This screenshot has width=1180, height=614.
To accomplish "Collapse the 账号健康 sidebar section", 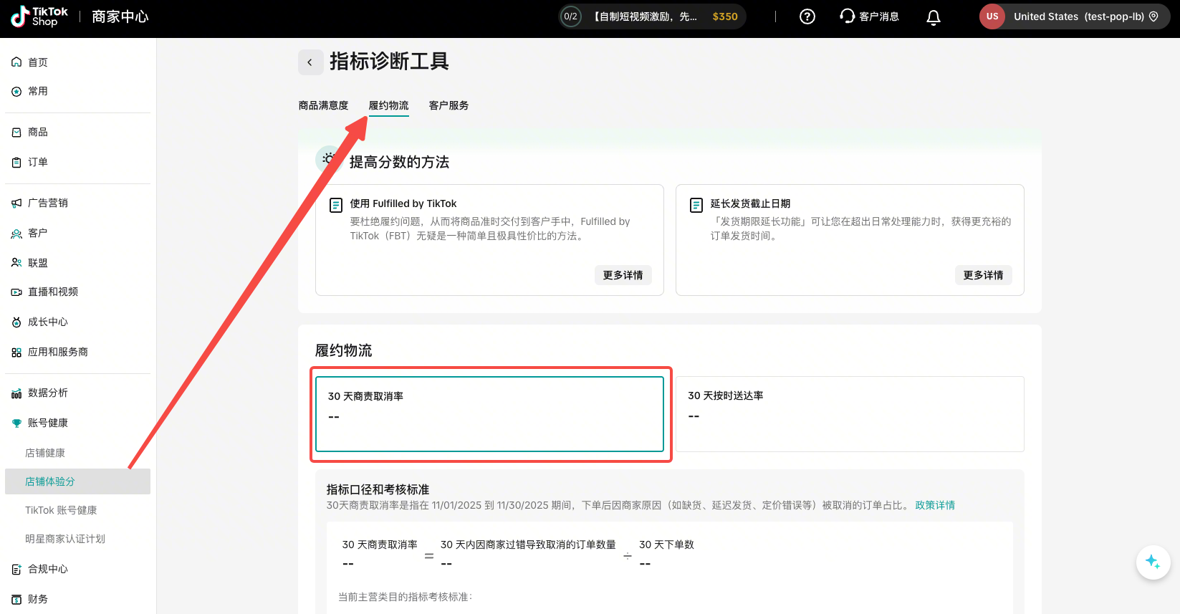I will [48, 423].
